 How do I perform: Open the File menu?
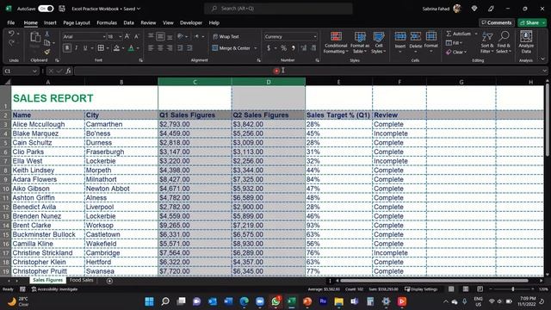point(11,23)
